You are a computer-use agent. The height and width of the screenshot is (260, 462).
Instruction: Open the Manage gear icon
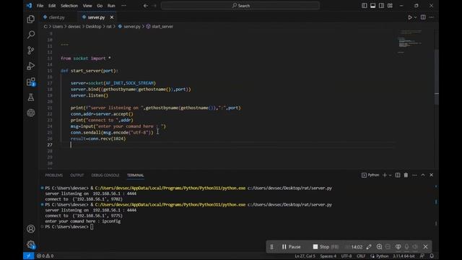pos(30,244)
